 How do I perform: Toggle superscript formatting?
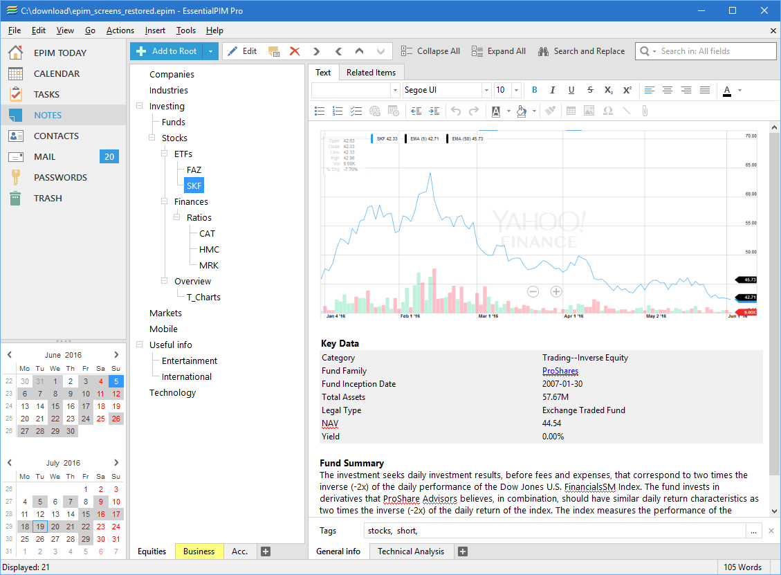pos(627,90)
